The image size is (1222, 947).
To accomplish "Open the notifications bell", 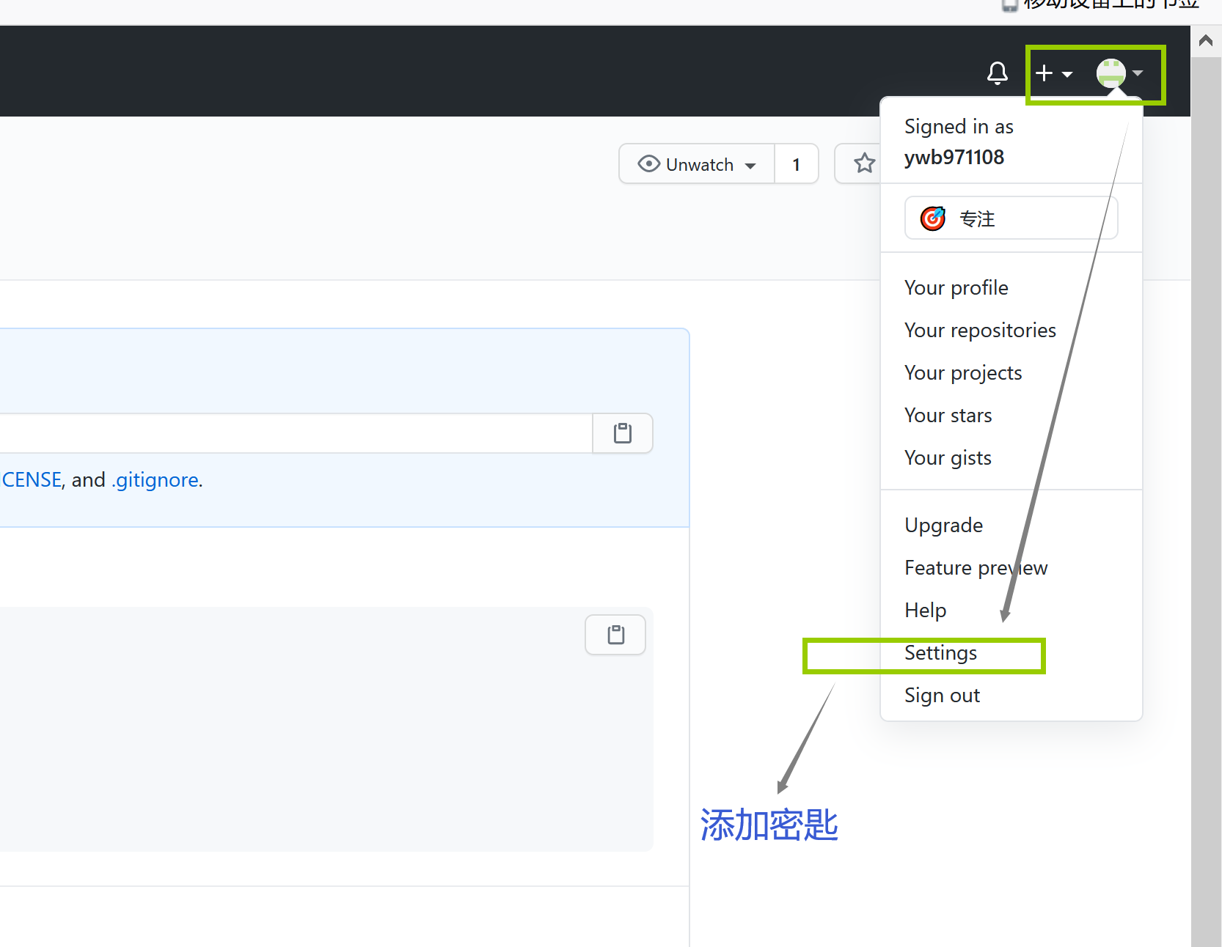I will (x=997, y=73).
